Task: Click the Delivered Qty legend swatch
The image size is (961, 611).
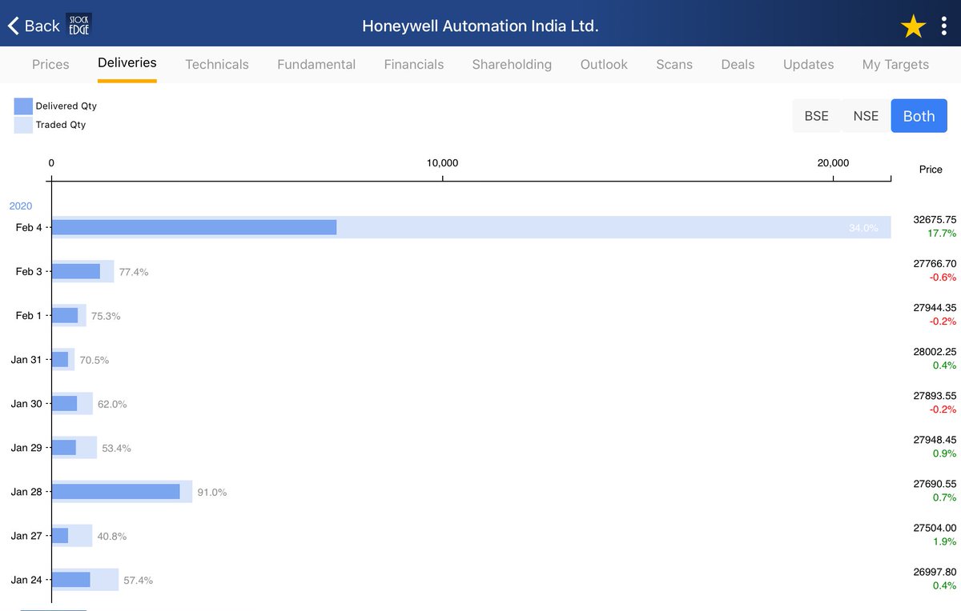Action: 23,106
